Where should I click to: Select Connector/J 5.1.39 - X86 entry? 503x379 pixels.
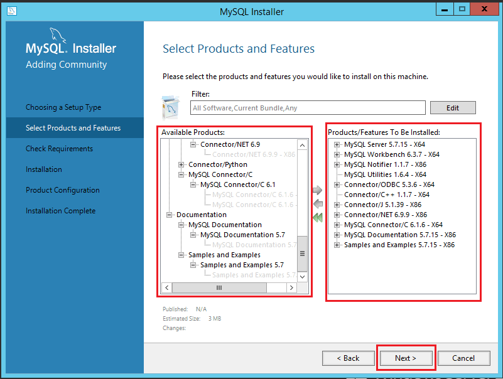382,205
